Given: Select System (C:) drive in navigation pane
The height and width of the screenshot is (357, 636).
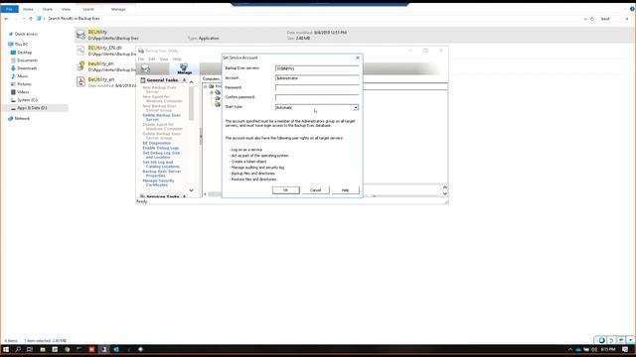Looking at the screenshot, I should point(27,100).
